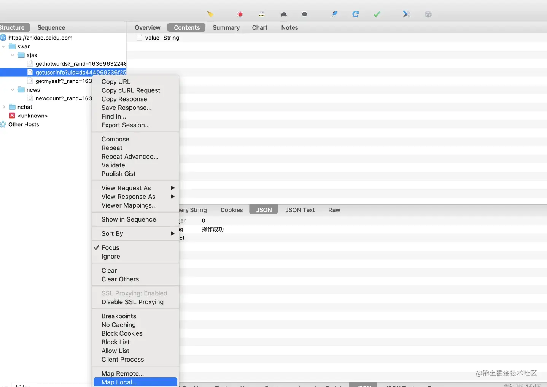This screenshot has width=547, height=387.
Task: Switch to JSON Text tab
Action: coord(300,210)
